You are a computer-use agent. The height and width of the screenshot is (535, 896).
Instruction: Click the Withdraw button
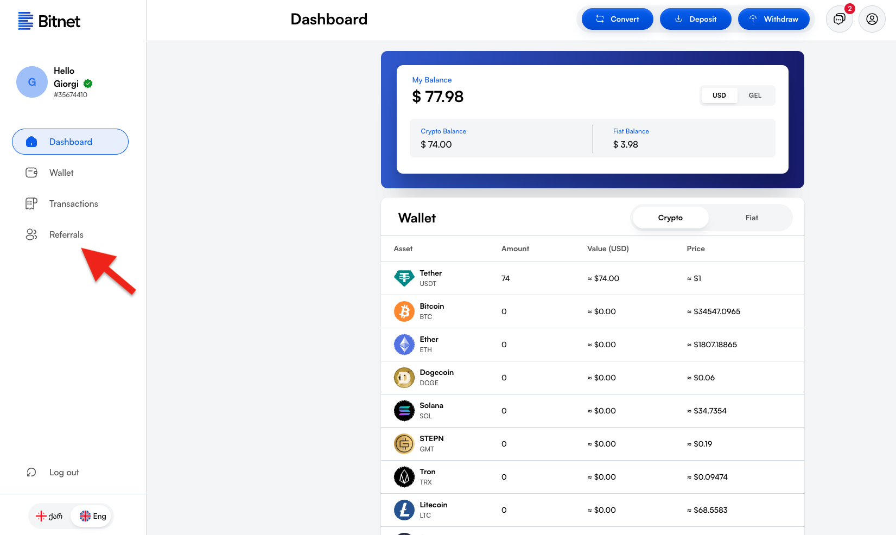pos(773,19)
